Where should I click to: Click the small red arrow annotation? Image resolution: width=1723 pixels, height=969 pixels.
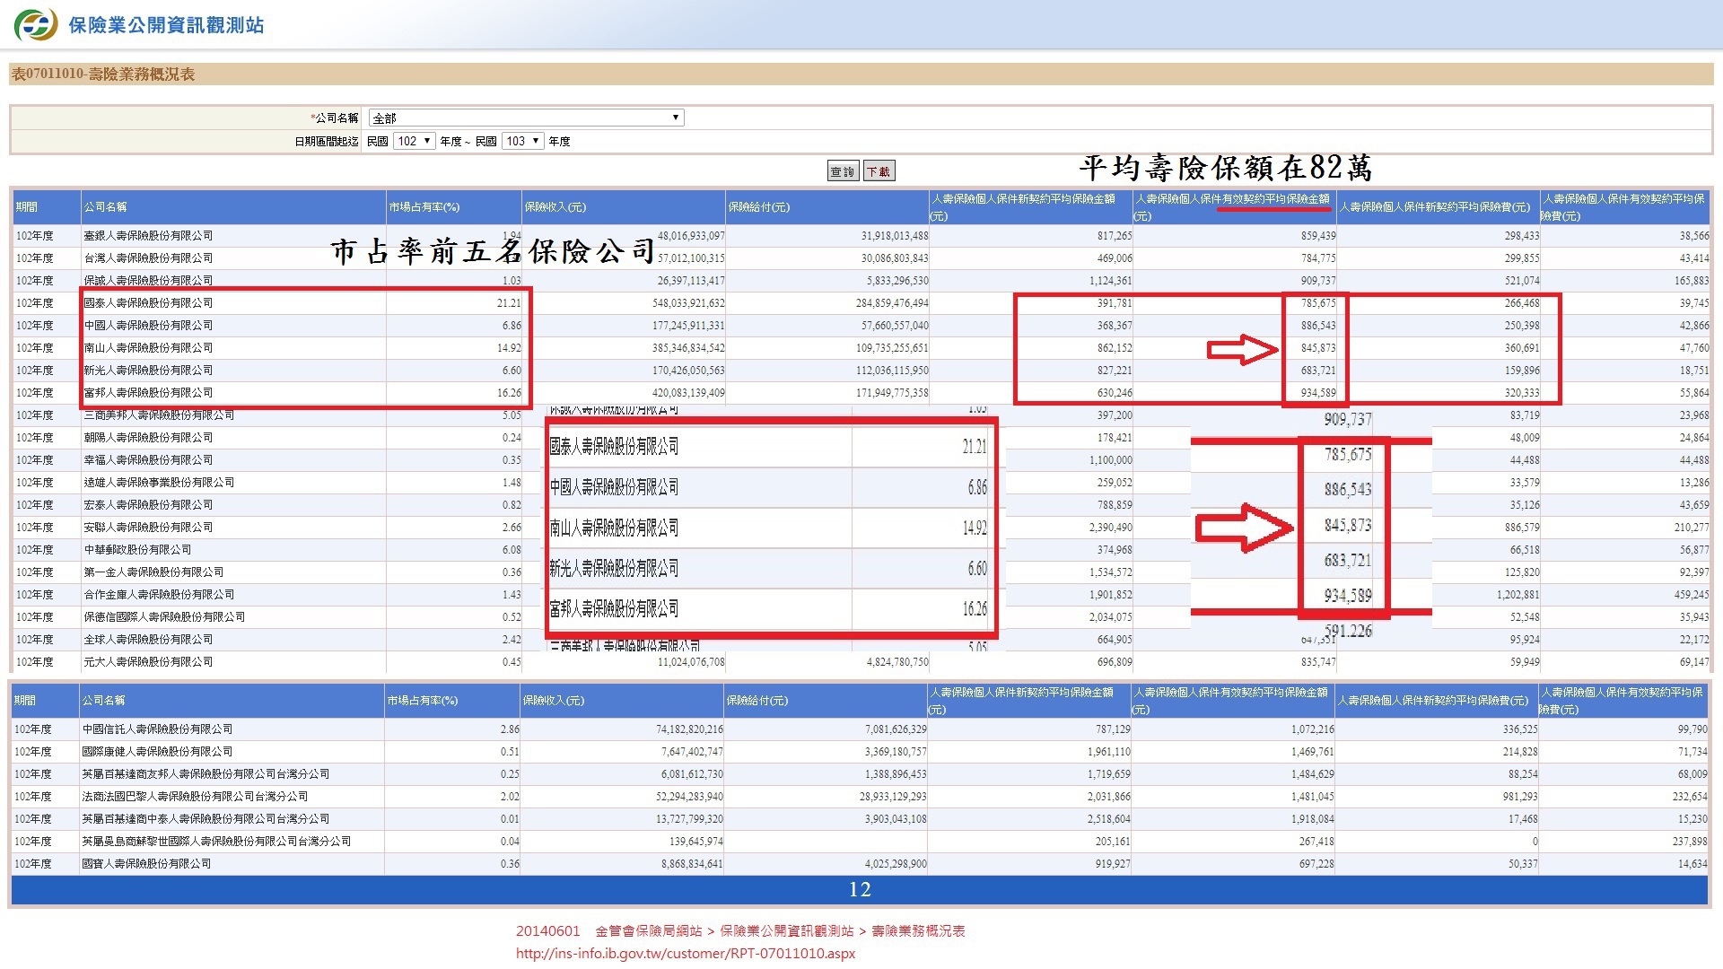click(1242, 350)
